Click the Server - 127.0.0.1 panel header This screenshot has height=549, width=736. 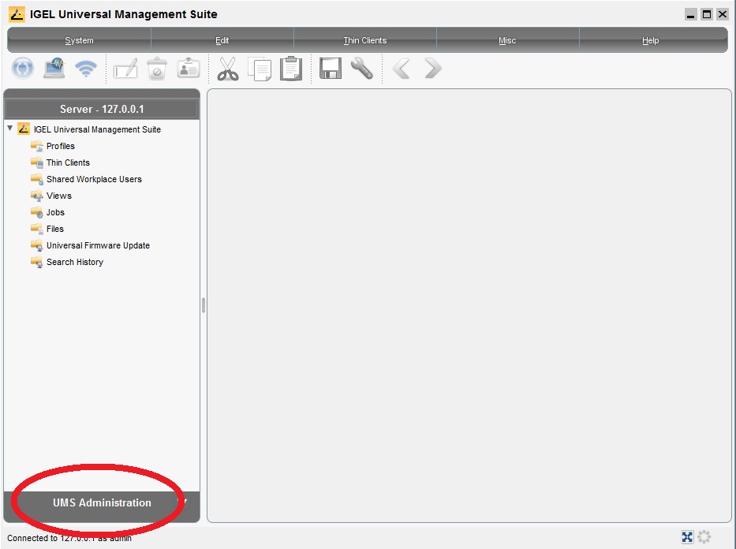click(102, 109)
